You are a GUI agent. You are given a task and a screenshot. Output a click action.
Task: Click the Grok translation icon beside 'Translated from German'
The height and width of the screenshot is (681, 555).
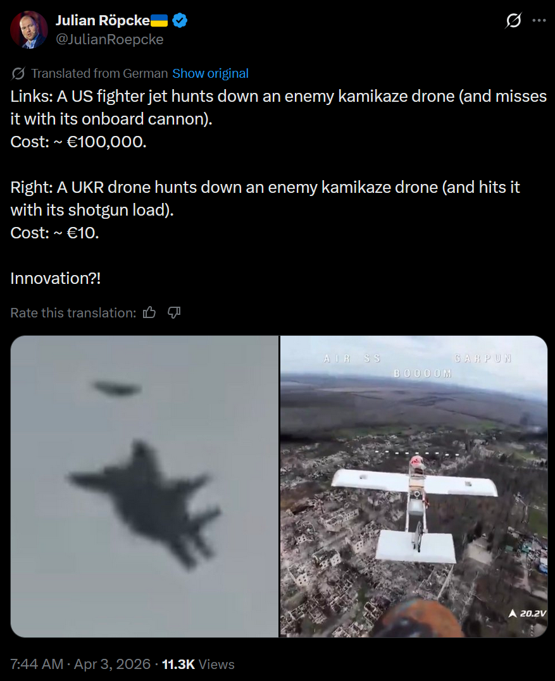pyautogui.click(x=18, y=73)
